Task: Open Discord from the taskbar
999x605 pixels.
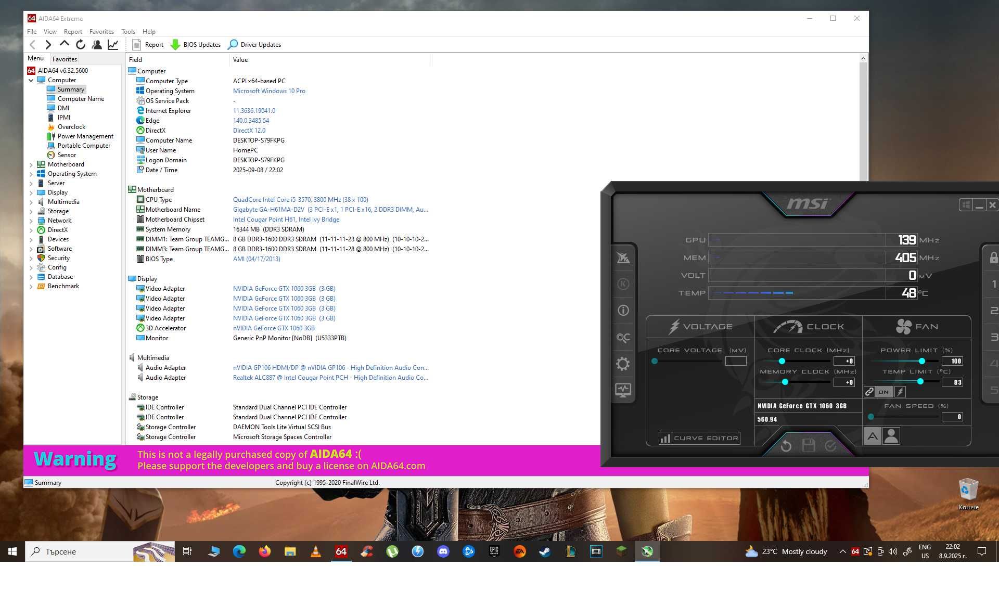Action: (x=443, y=551)
